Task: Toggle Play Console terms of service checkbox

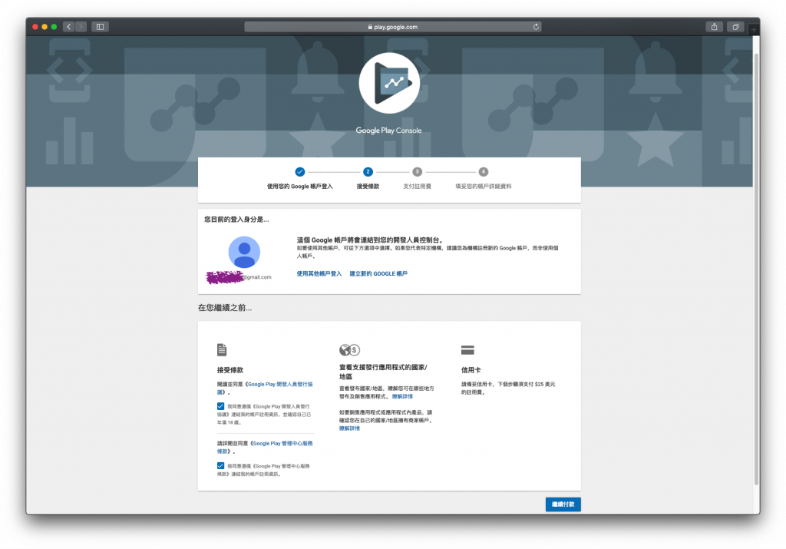Action: point(220,466)
